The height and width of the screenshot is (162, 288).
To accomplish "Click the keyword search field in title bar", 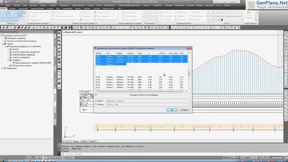I will (x=226, y=2).
